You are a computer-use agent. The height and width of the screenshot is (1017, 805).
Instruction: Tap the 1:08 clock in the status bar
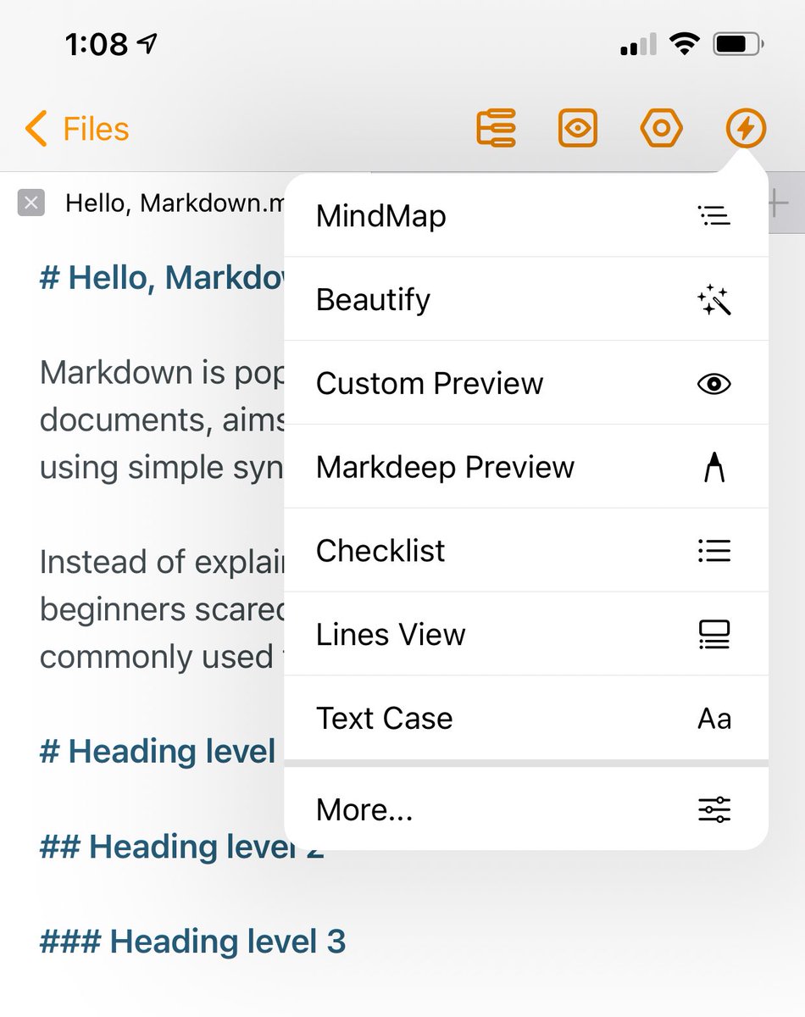(x=96, y=44)
